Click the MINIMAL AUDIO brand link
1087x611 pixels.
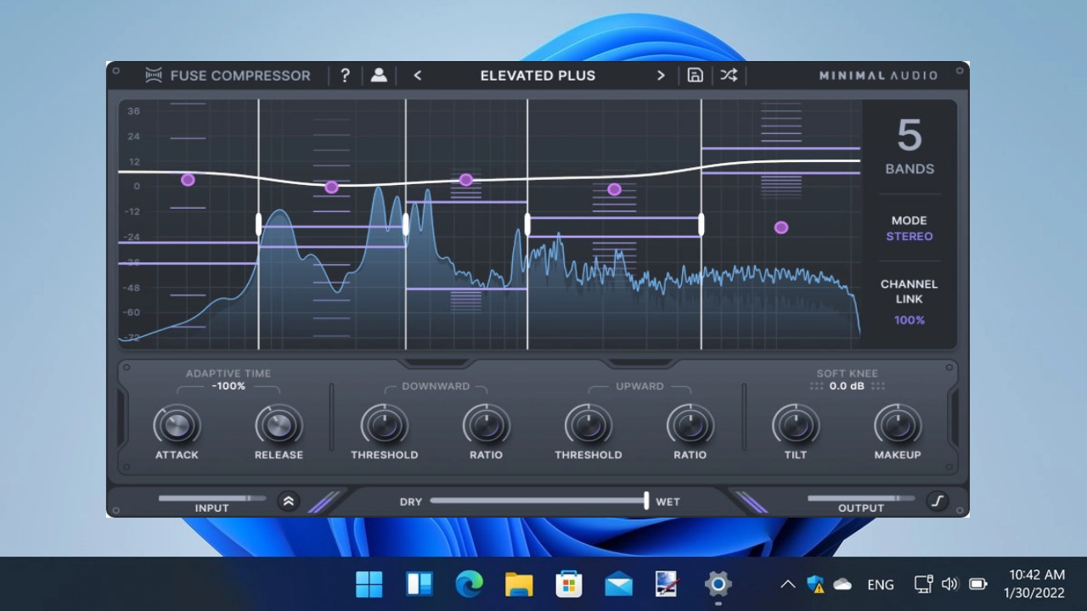click(x=878, y=76)
